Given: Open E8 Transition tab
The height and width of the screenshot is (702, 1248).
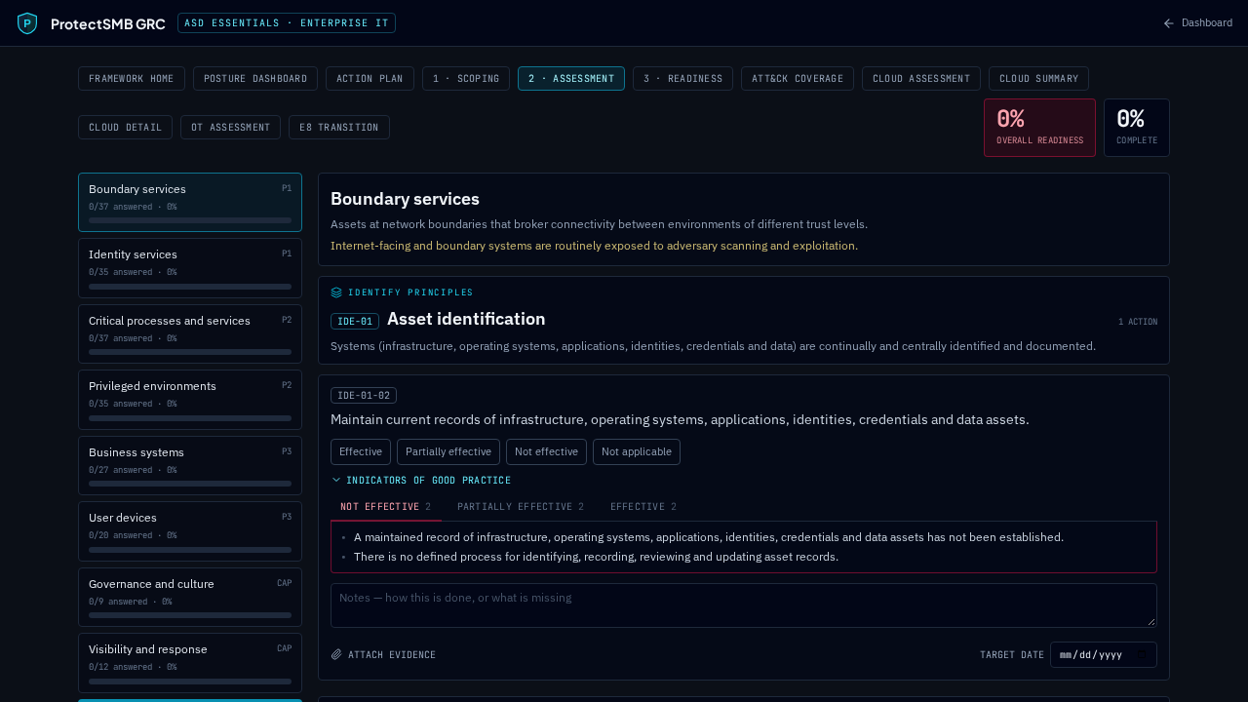Looking at the screenshot, I should coord(339,128).
